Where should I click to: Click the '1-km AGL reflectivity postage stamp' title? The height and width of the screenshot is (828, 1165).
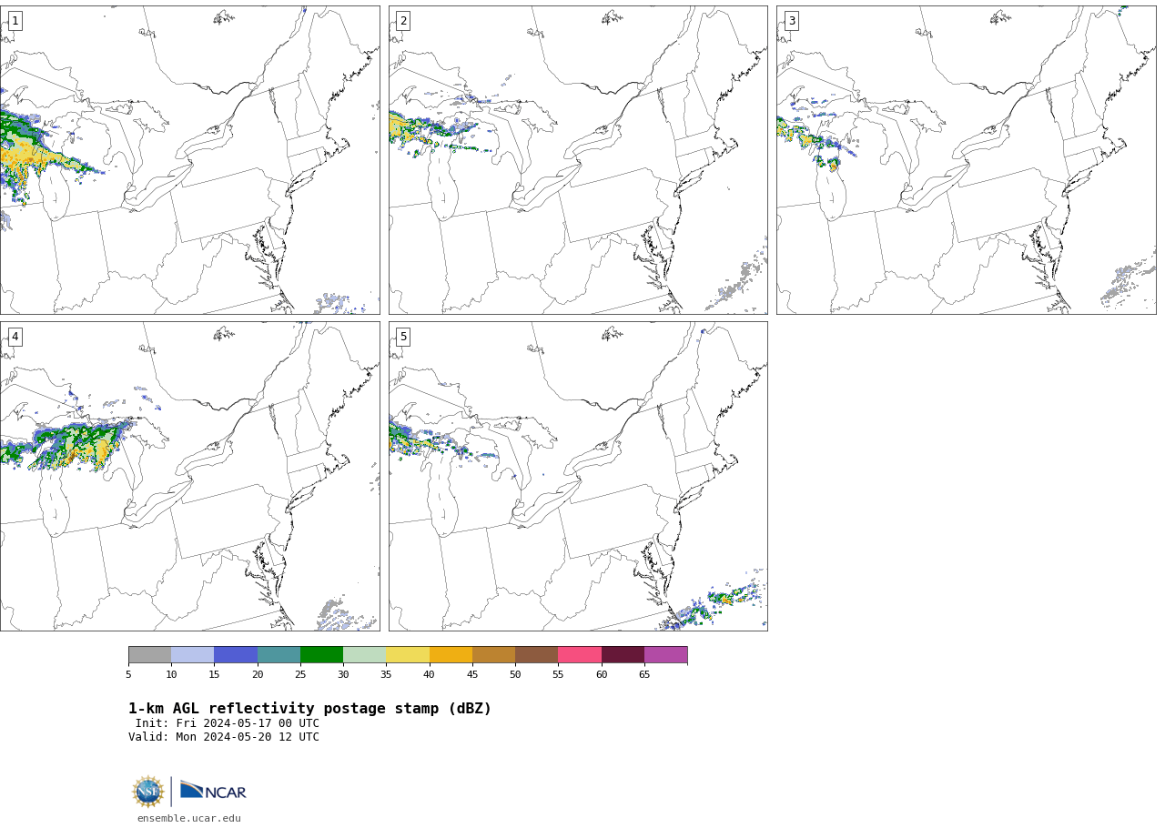click(309, 709)
